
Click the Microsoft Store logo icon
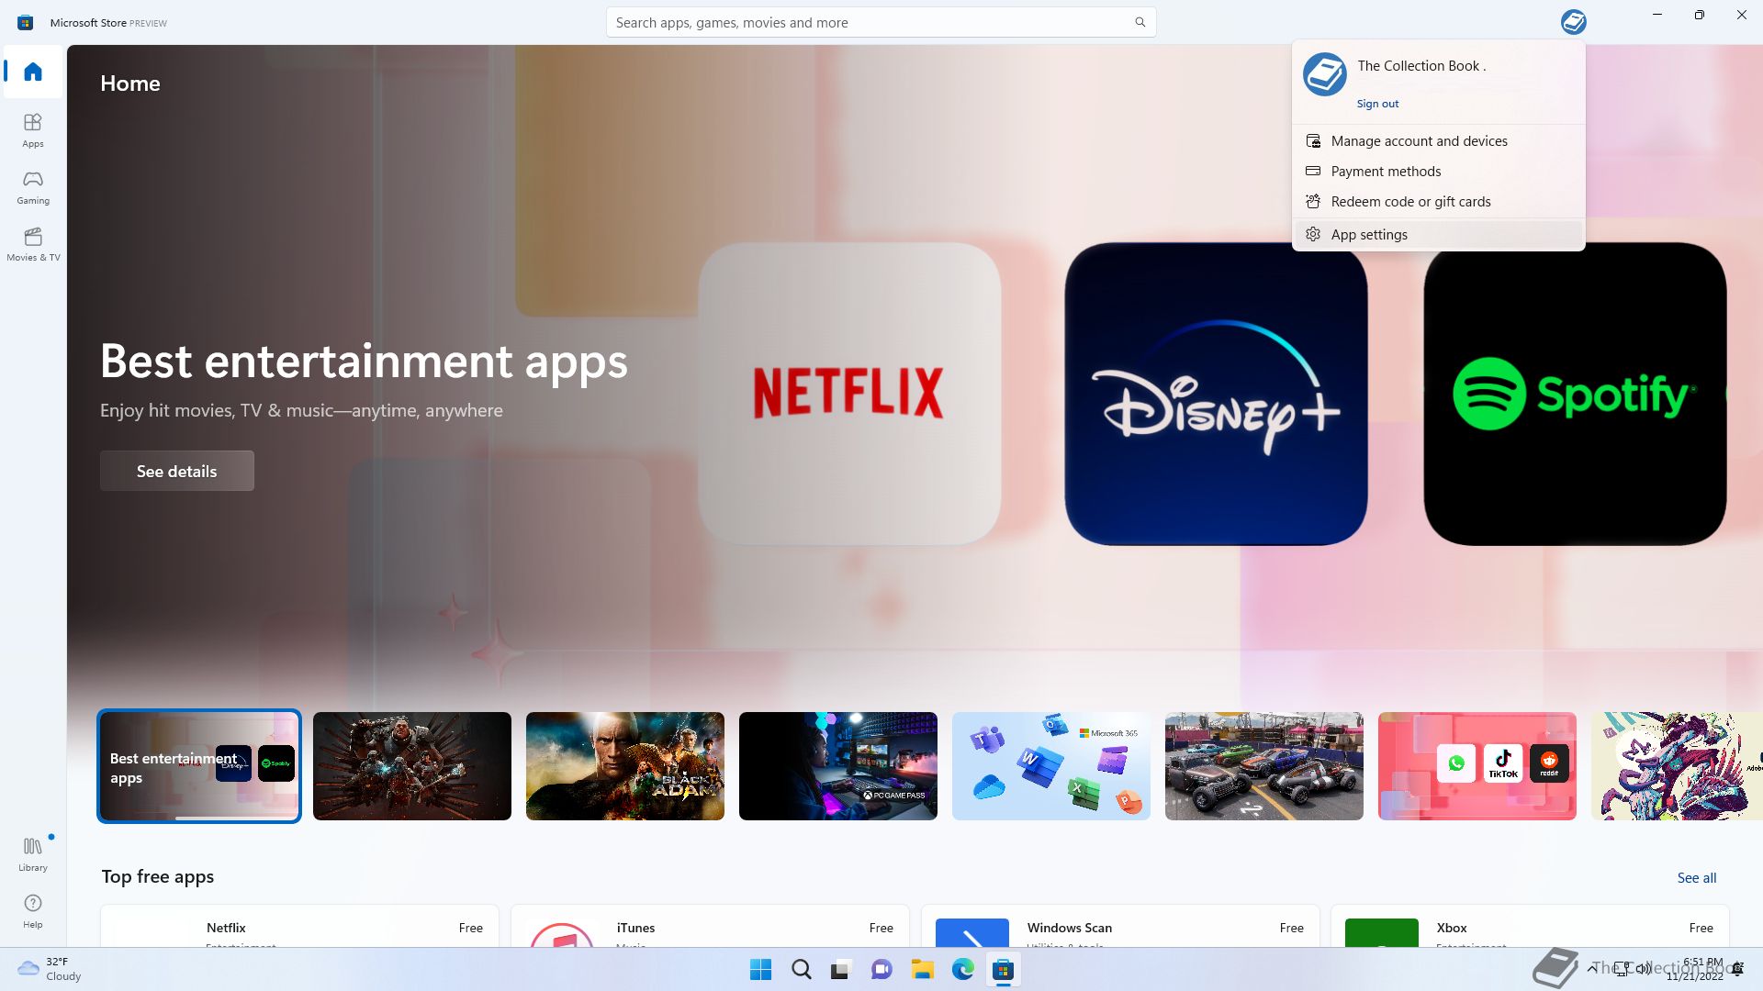(x=26, y=22)
